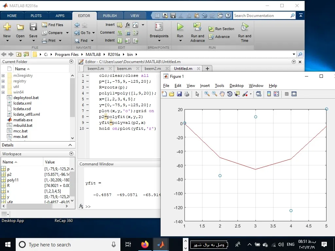Open the Tools menu in Figure 1
The image size is (335, 251).
tap(219, 86)
